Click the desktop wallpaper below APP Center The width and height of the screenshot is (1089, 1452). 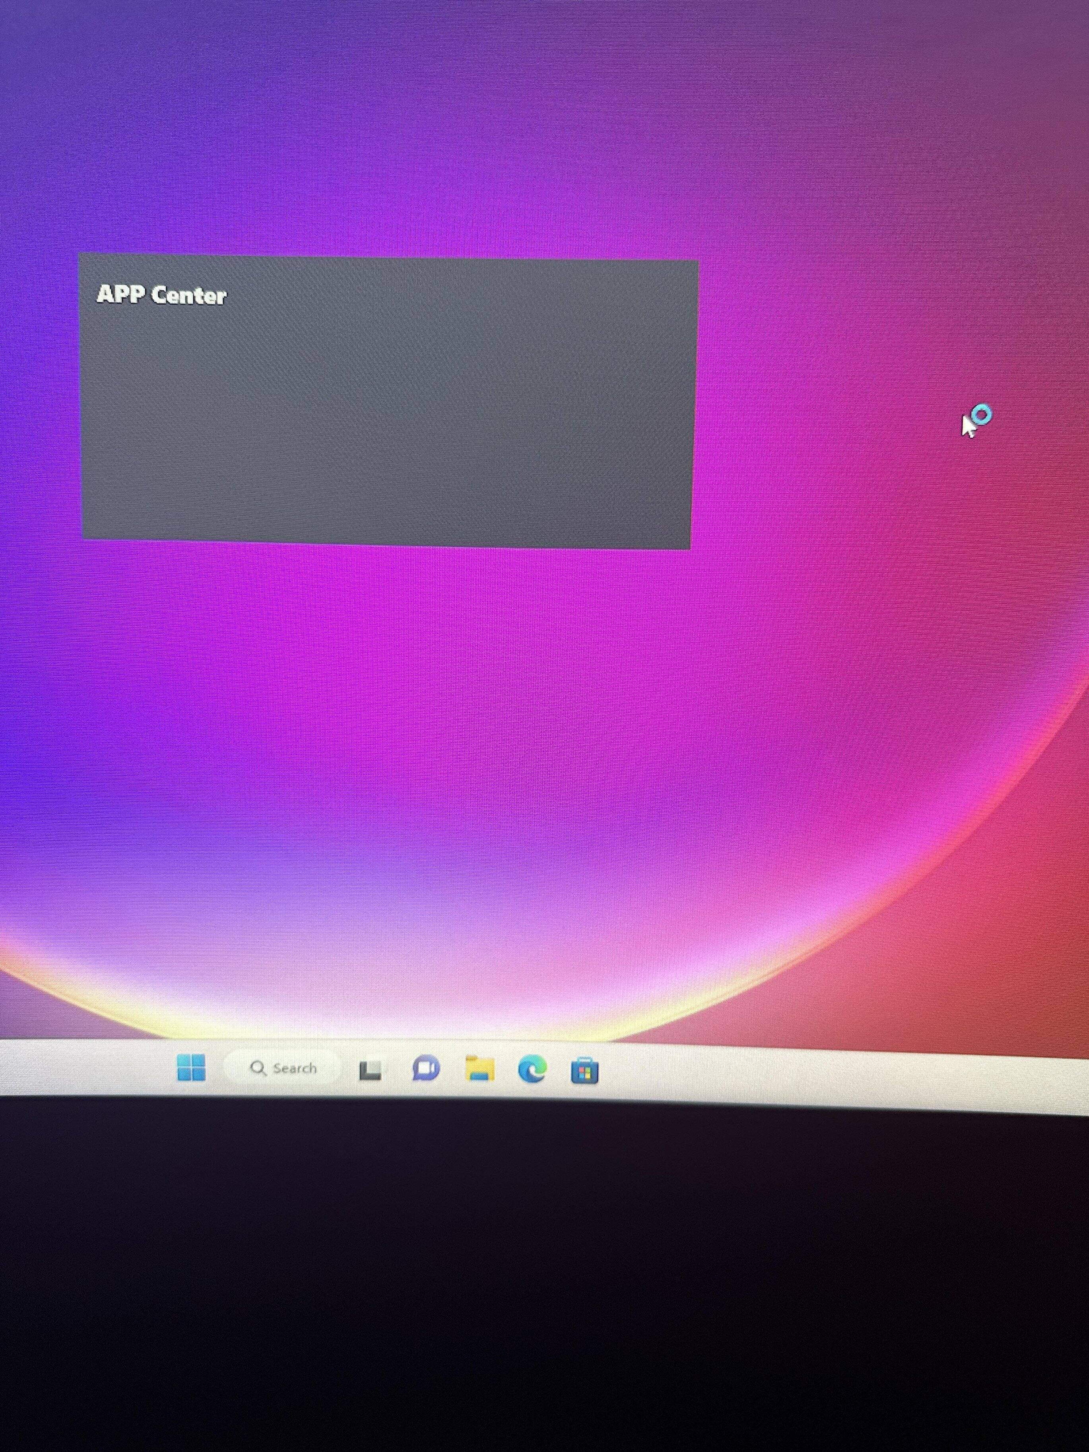click(x=394, y=689)
